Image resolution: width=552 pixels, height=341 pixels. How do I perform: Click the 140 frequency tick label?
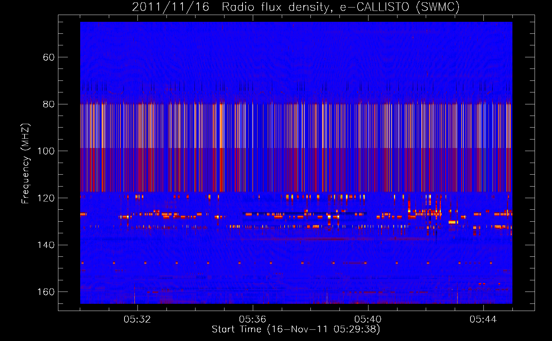(x=46, y=245)
